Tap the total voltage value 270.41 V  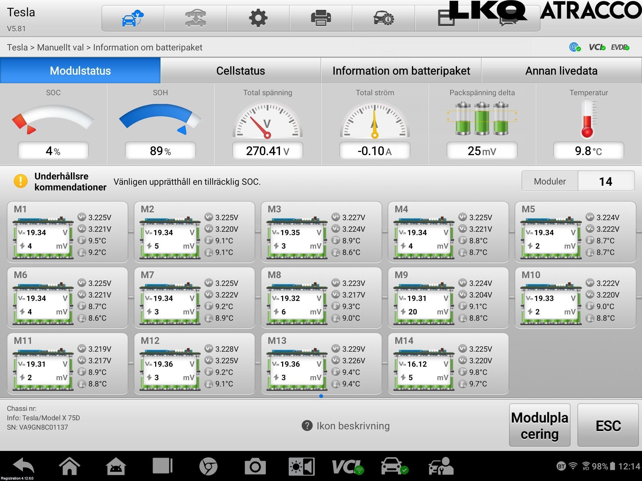click(x=267, y=151)
